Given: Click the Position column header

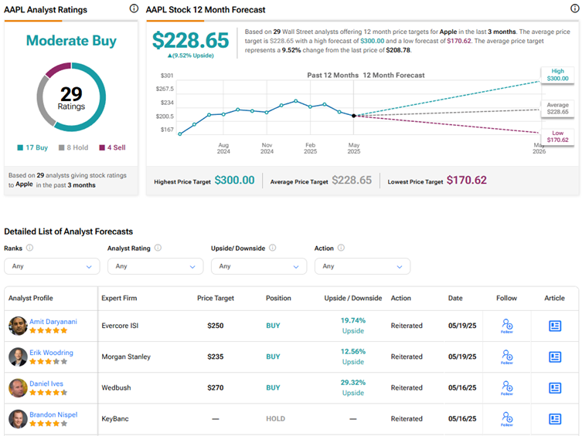Looking at the screenshot, I should (278, 298).
